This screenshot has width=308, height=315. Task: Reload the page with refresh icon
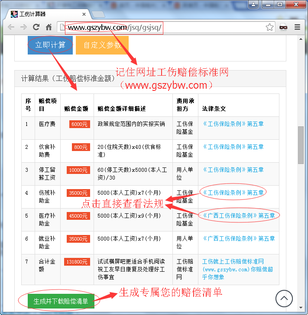(36, 27)
